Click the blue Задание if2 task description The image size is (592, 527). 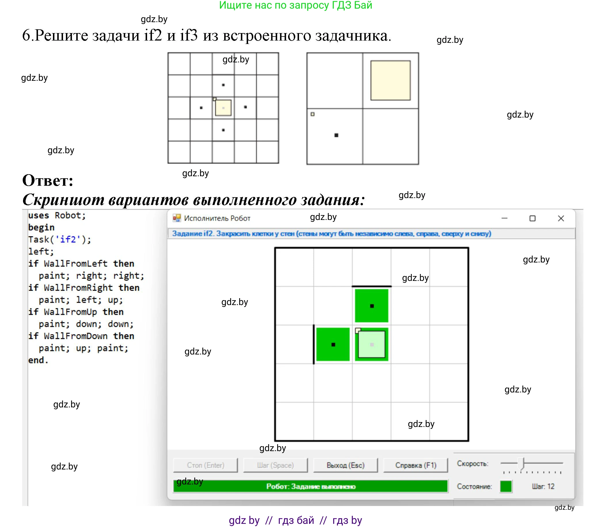[331, 233]
